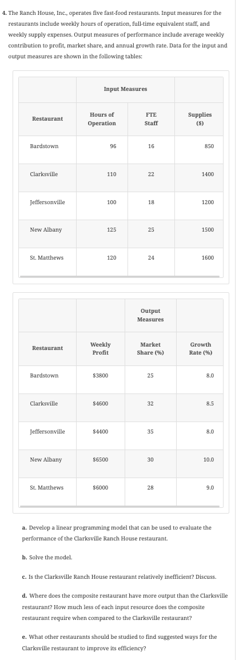
Task: Click New Albany growth rate 10.0
Action: pos(209,460)
